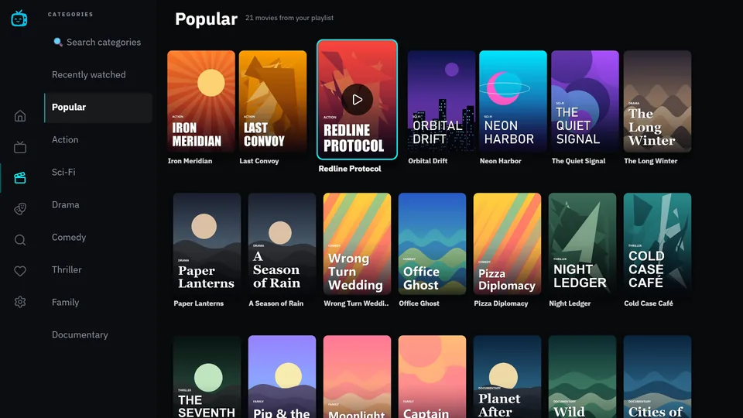Open Favorites heart sidebar icon
743x418 pixels.
point(20,271)
